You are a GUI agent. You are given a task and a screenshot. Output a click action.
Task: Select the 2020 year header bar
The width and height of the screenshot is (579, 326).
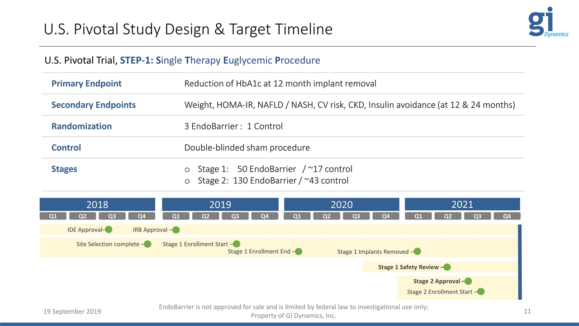(342, 204)
